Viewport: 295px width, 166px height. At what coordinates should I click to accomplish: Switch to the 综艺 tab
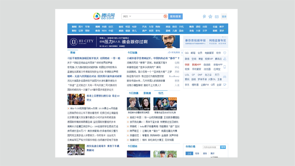pyautogui.click(x=161, y=93)
